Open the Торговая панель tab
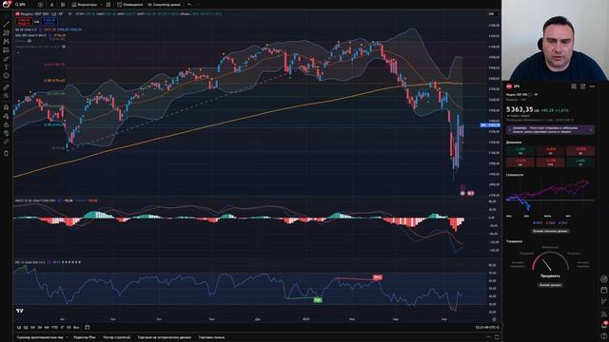Image resolution: width=609 pixels, height=342 pixels. coord(211,338)
